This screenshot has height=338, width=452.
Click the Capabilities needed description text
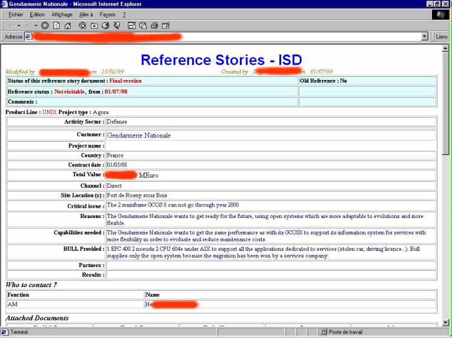(x=266, y=236)
